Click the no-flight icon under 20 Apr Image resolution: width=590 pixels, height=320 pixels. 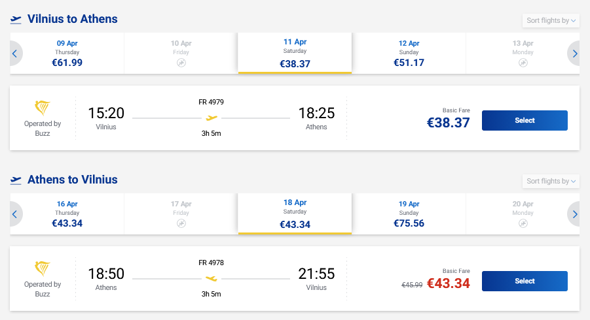tap(522, 223)
